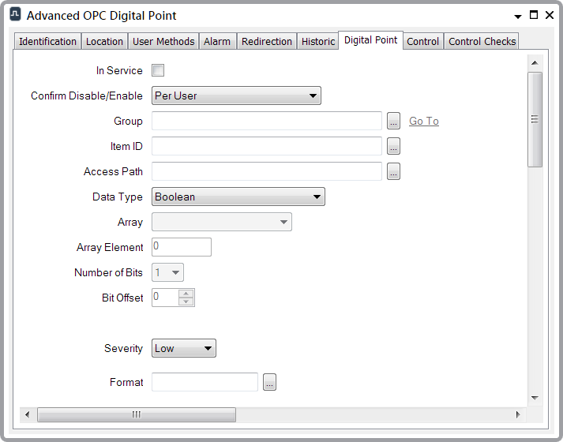Screen dimensions: 563x442
Task: Open the Control Checks tab
Action: 482,42
